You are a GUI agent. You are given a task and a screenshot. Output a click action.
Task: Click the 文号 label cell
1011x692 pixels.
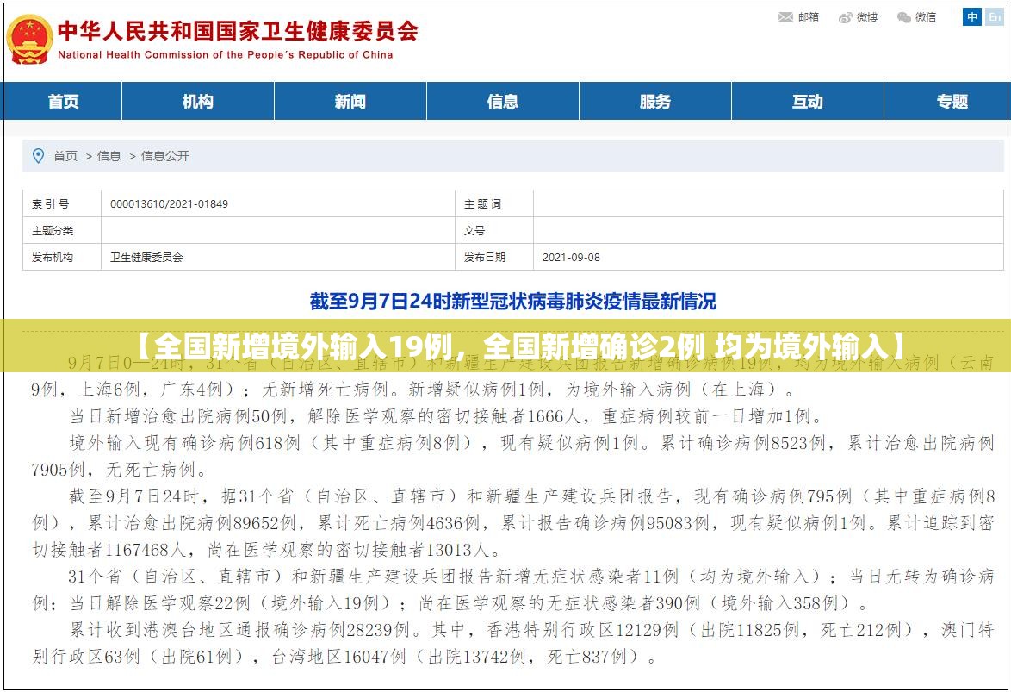click(494, 230)
